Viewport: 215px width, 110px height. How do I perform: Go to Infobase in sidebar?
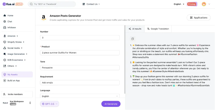pos(11,27)
